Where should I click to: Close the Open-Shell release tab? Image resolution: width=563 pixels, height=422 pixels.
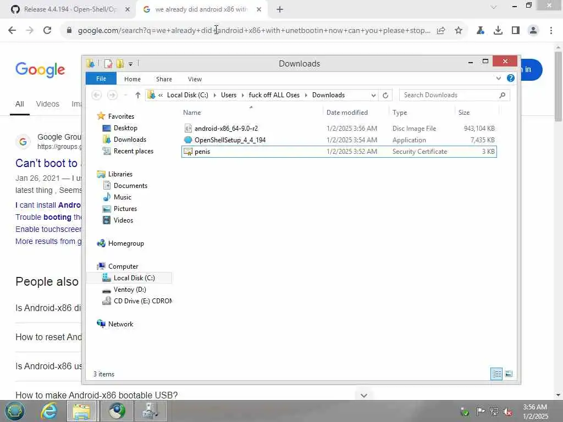point(128,10)
